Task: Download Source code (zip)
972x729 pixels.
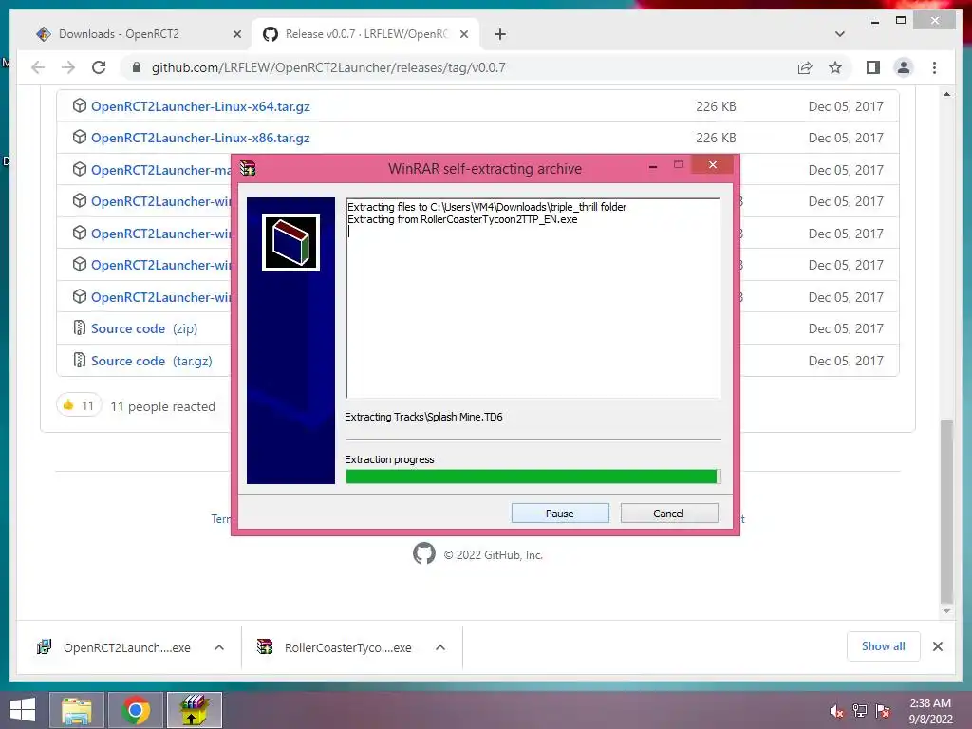Action: pos(144,328)
